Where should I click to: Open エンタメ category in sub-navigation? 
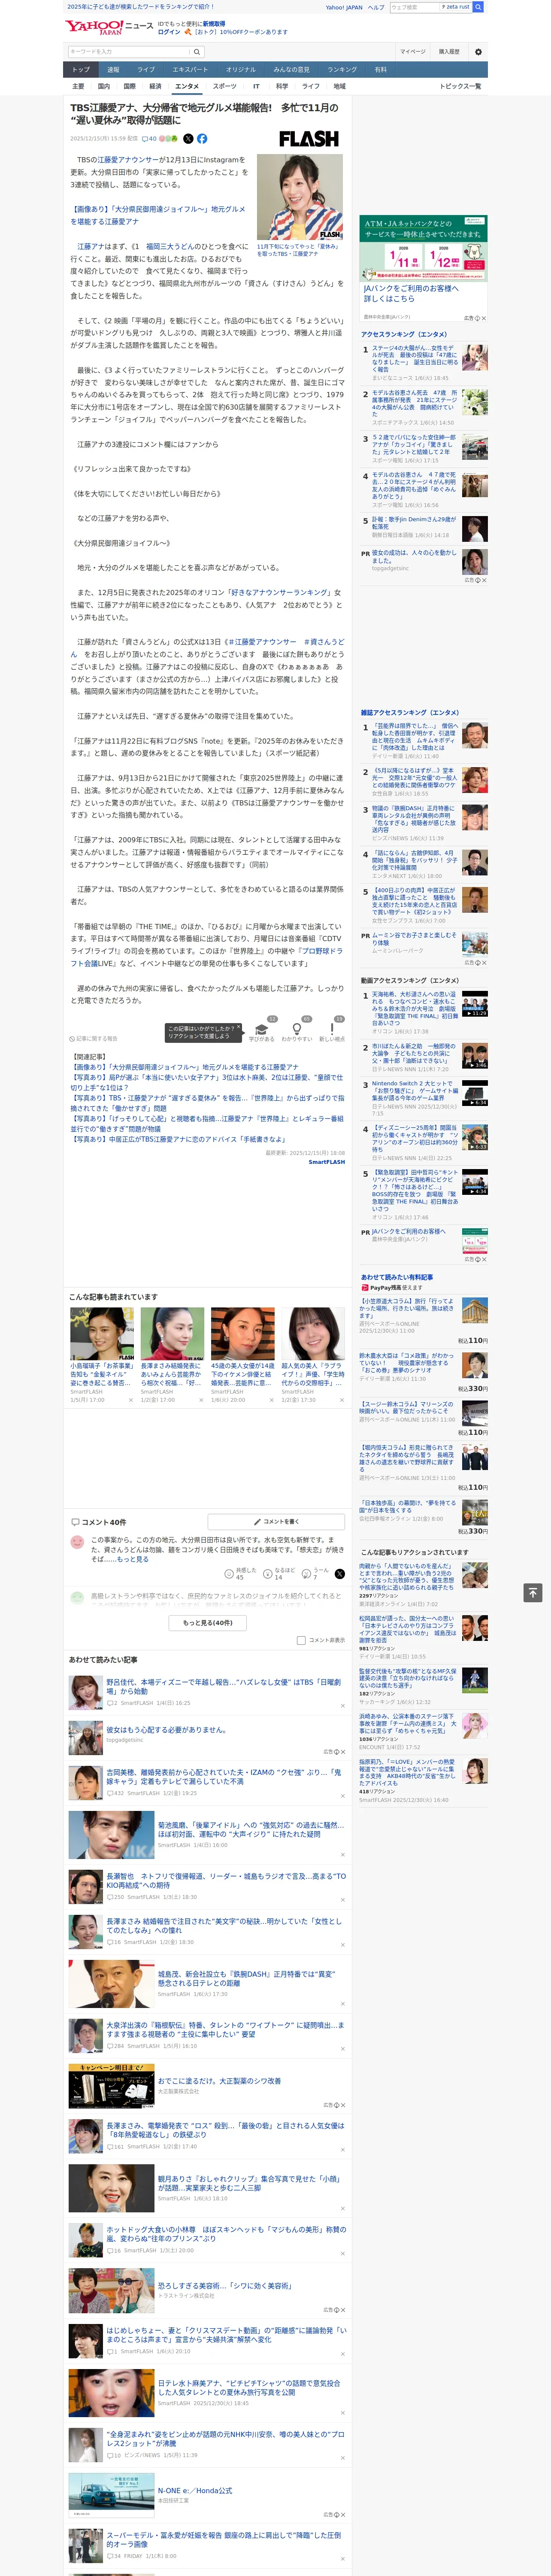click(x=187, y=87)
